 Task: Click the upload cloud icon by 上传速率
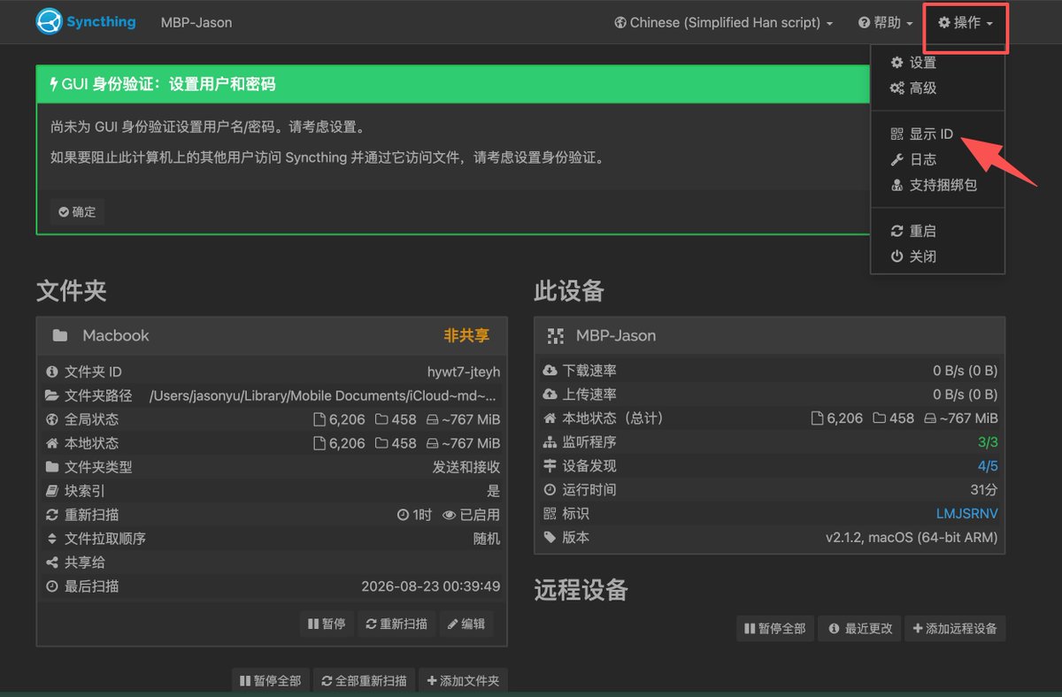550,394
